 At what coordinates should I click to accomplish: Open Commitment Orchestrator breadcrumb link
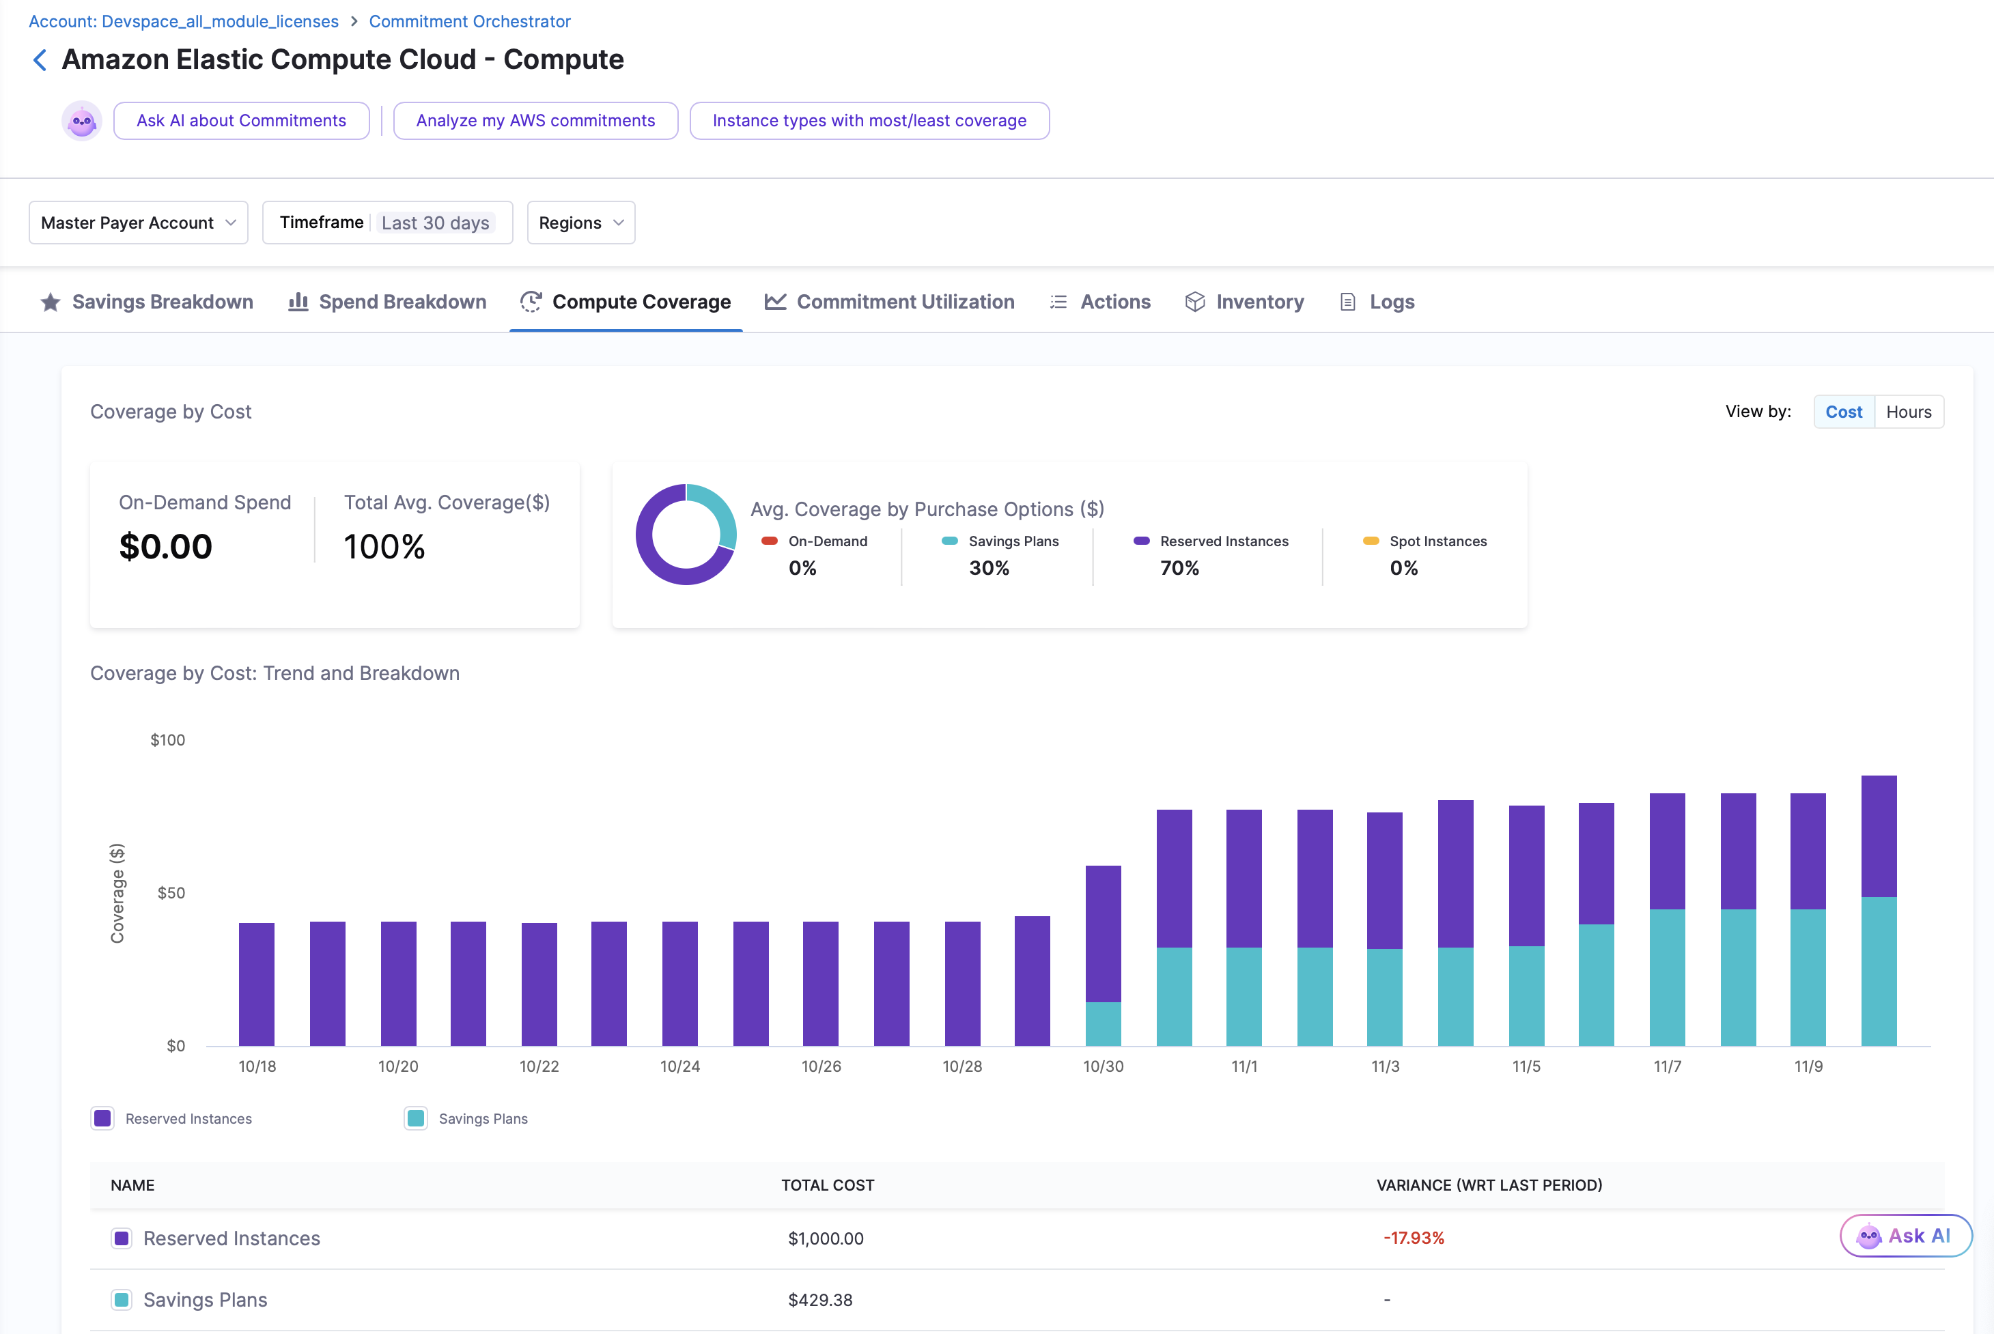click(x=469, y=21)
